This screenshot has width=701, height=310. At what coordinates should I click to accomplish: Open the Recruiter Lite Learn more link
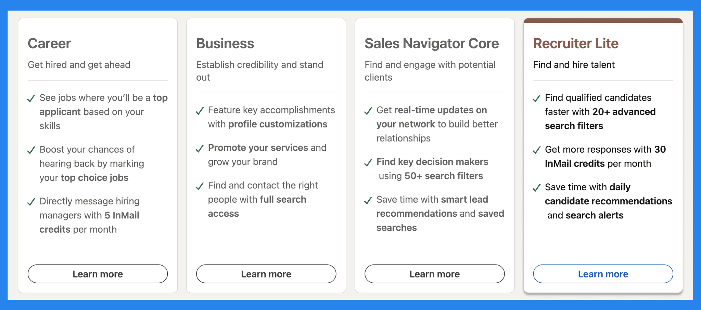[603, 274]
